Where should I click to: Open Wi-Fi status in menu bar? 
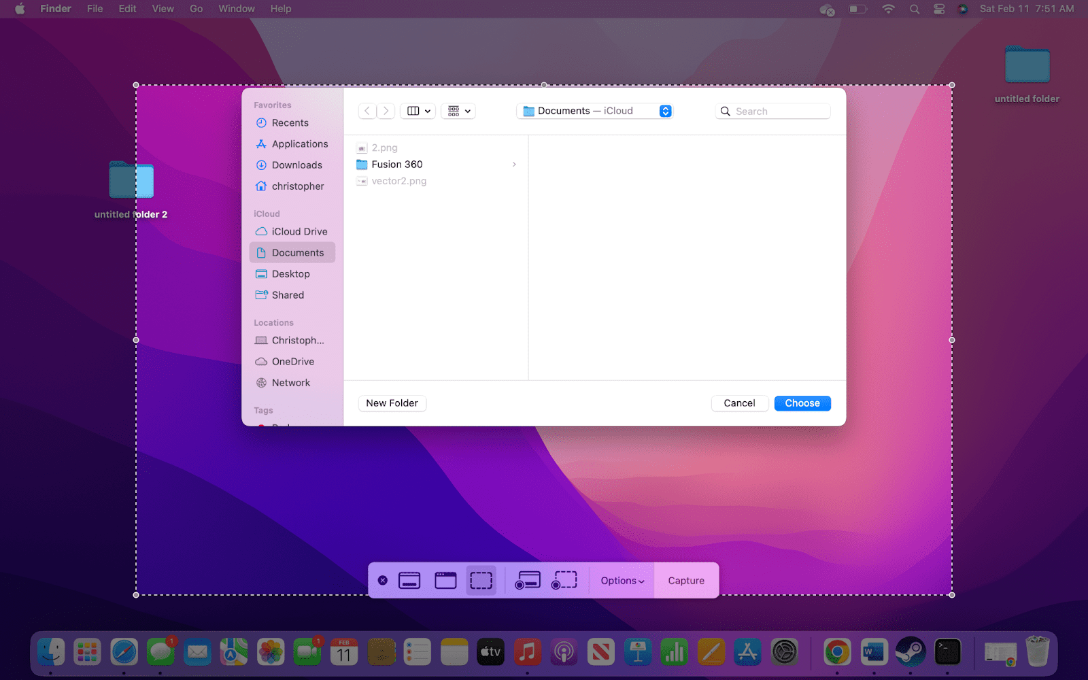(888, 9)
